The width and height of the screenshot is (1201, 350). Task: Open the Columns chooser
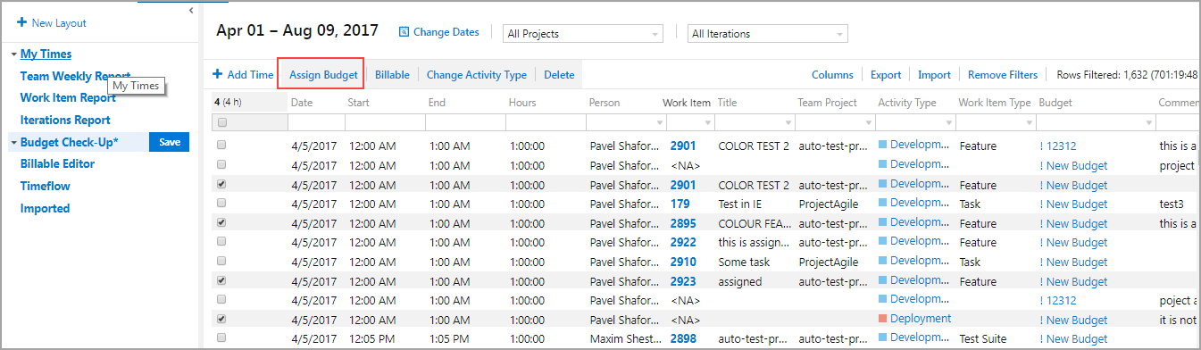tap(832, 75)
